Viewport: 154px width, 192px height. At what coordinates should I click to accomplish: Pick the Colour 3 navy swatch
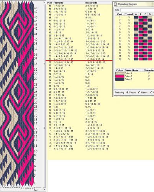pos(120,79)
